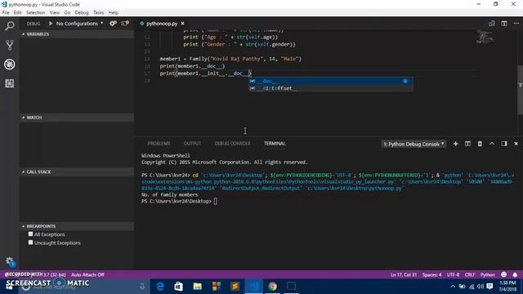The width and height of the screenshot is (523, 294).
Task: Open launch.json configuration gear
Action: coord(113,24)
